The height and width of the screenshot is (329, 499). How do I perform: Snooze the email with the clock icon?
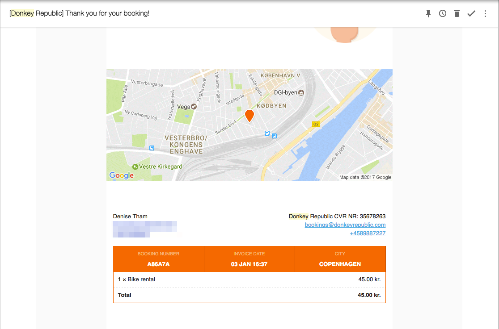click(442, 13)
